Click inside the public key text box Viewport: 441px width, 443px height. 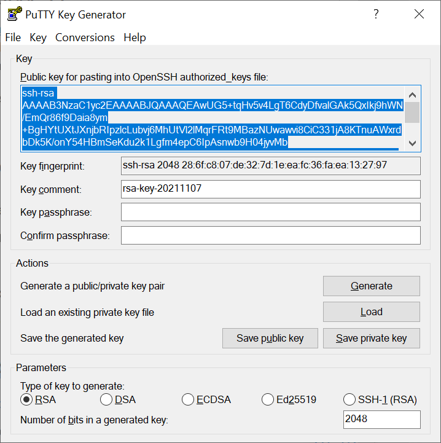(213, 119)
